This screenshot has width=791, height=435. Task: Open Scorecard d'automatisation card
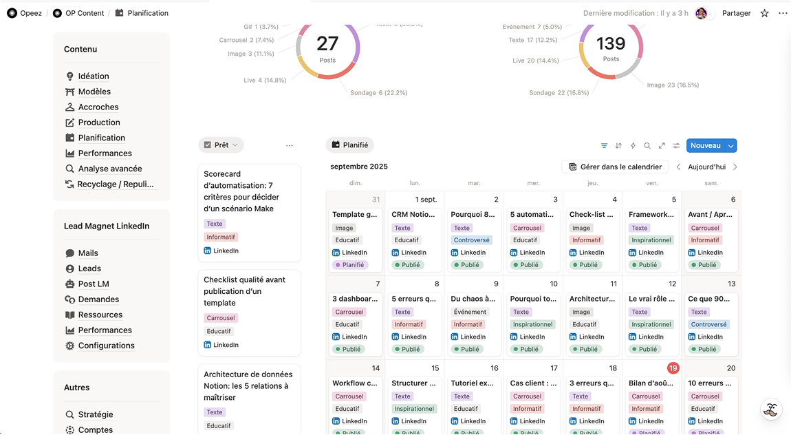249,212
